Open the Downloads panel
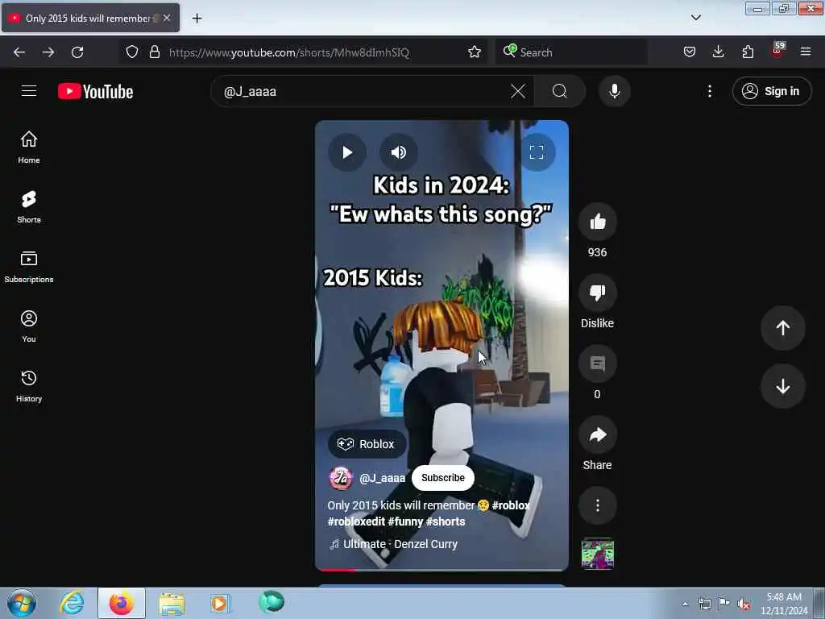The image size is (825, 619). [x=718, y=52]
